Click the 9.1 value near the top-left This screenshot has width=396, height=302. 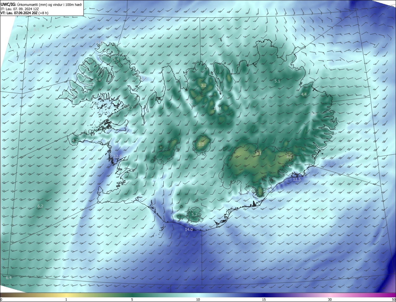tap(37, 30)
